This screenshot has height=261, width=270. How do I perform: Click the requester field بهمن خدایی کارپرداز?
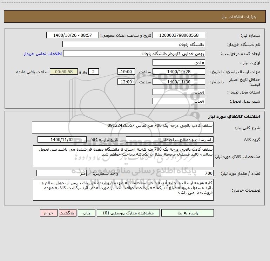tap(134, 54)
